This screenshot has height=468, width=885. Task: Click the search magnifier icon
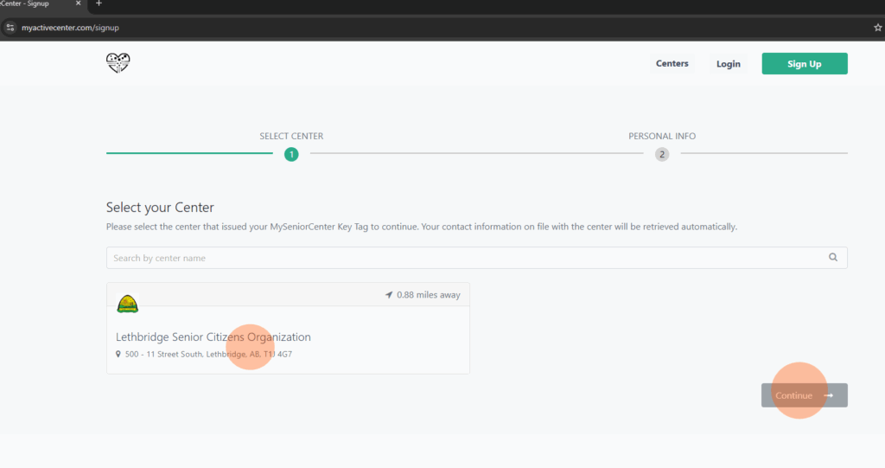(833, 258)
